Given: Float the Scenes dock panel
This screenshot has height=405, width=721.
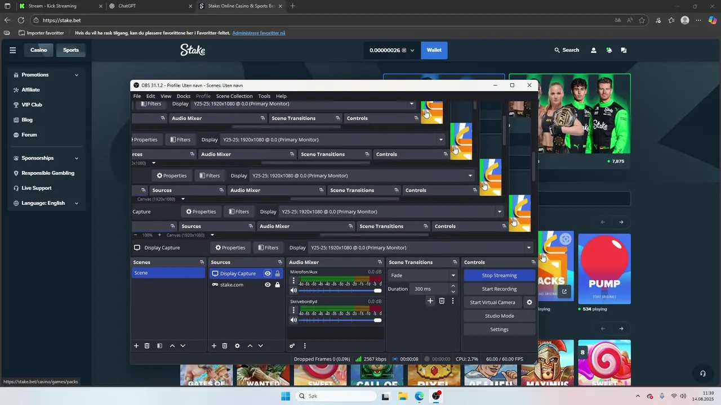Looking at the screenshot, I should (x=202, y=262).
